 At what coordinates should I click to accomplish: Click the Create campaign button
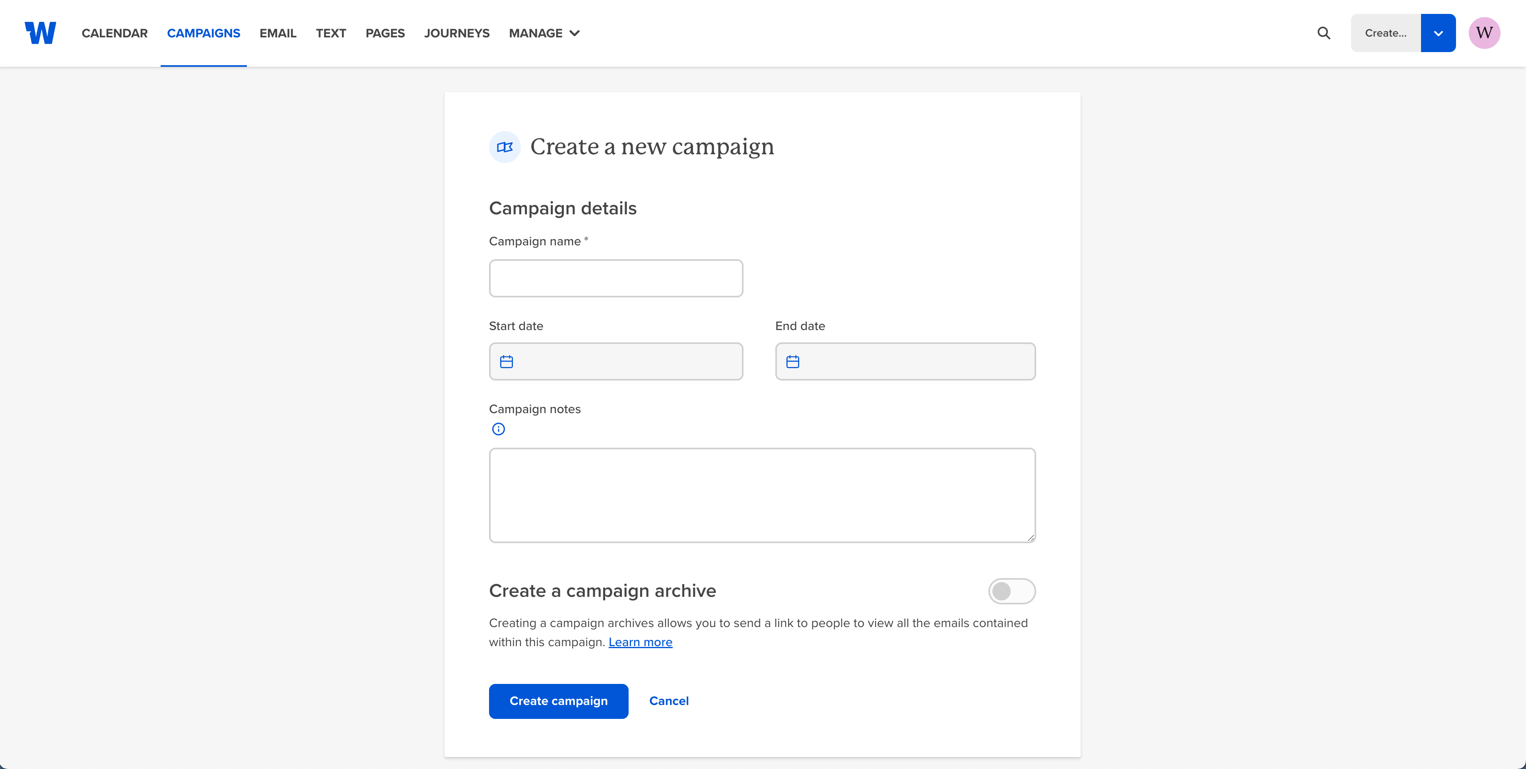[558, 701]
